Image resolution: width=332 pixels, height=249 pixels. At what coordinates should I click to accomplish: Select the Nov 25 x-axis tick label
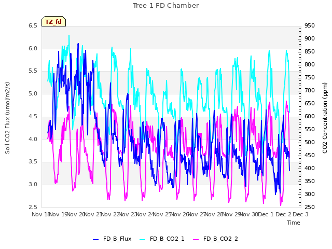[x=162, y=214]
